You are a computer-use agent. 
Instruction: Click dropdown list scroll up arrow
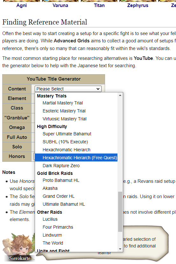[x=120, y=95]
